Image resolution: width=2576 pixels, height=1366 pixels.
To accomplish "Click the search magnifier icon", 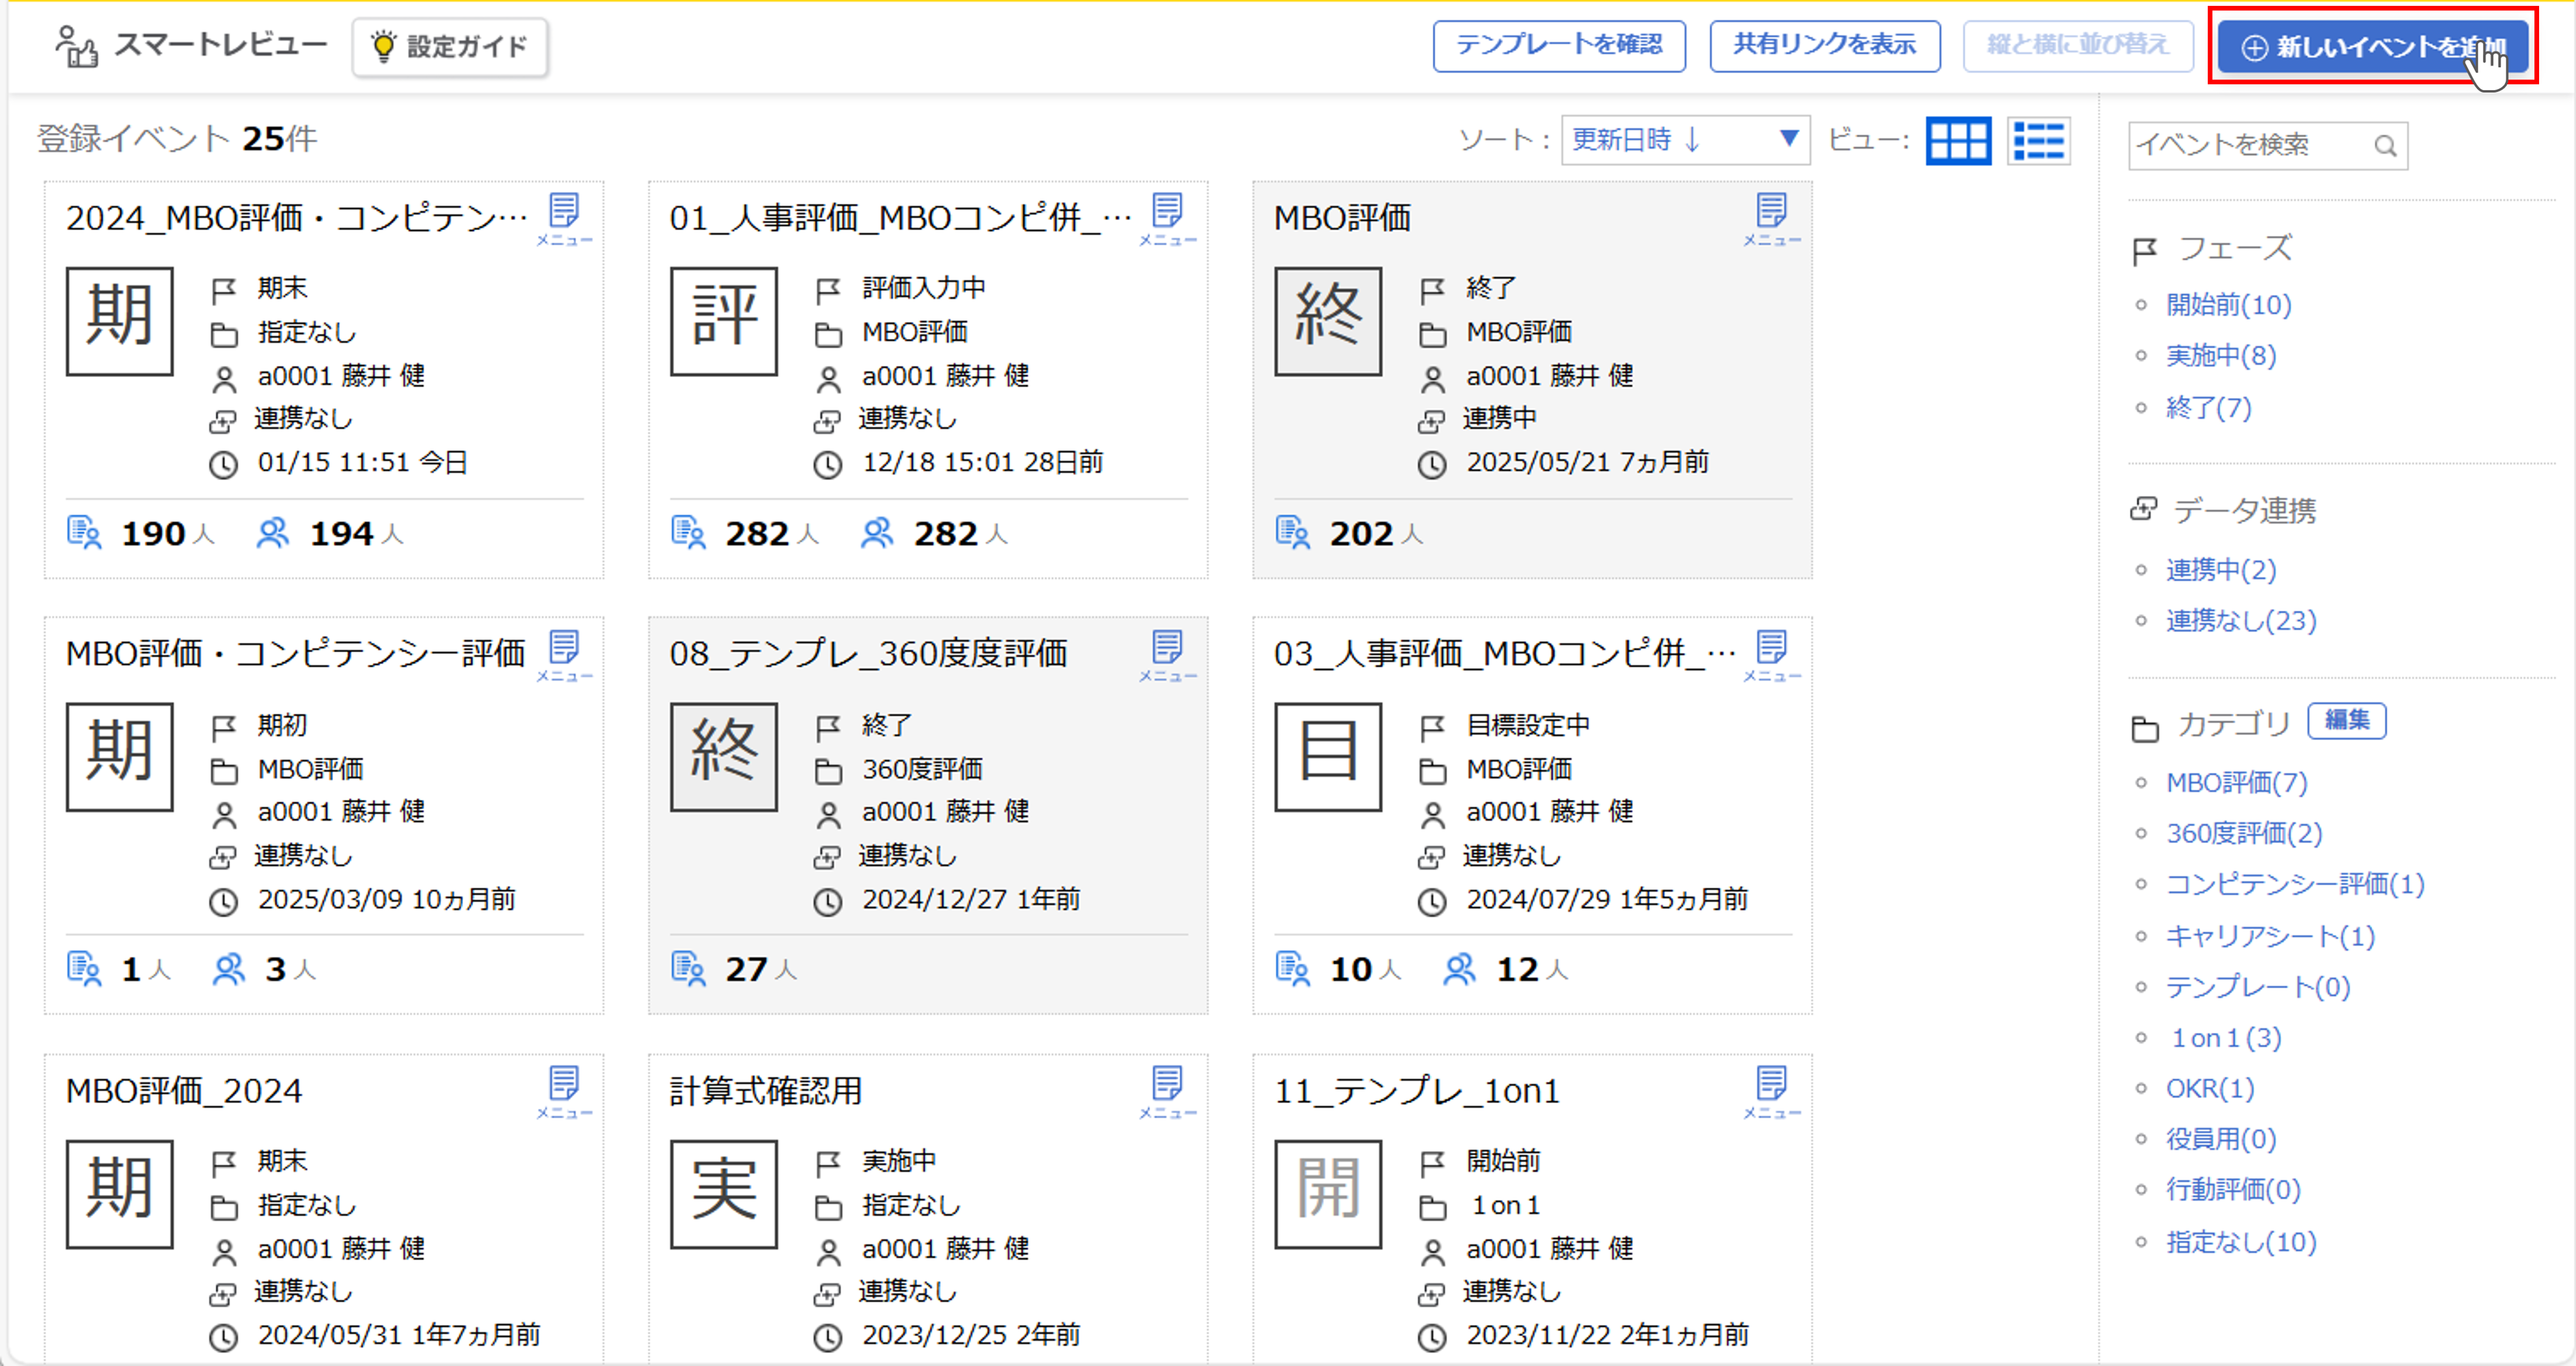I will pos(2385,146).
